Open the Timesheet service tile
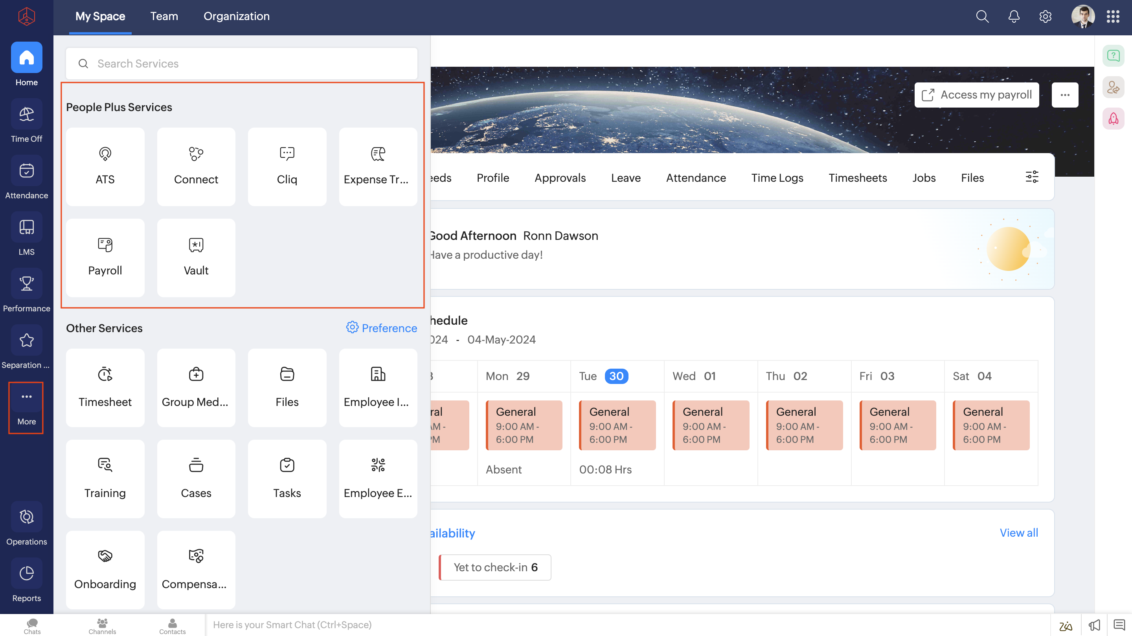1132x636 pixels. [105, 387]
